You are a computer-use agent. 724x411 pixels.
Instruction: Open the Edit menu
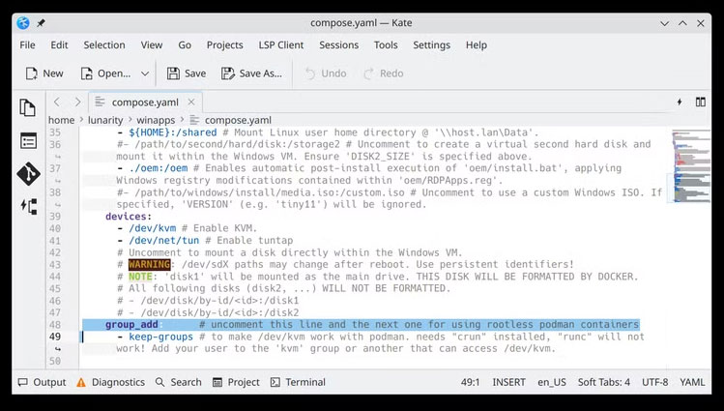[x=59, y=45]
